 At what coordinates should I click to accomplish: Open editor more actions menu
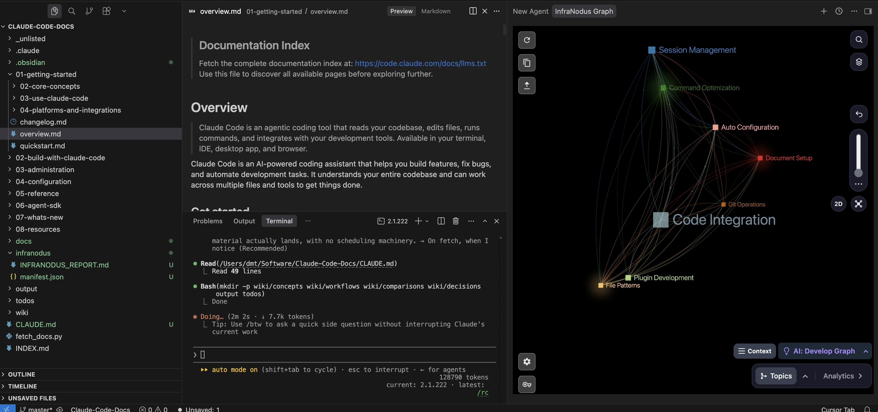click(497, 11)
